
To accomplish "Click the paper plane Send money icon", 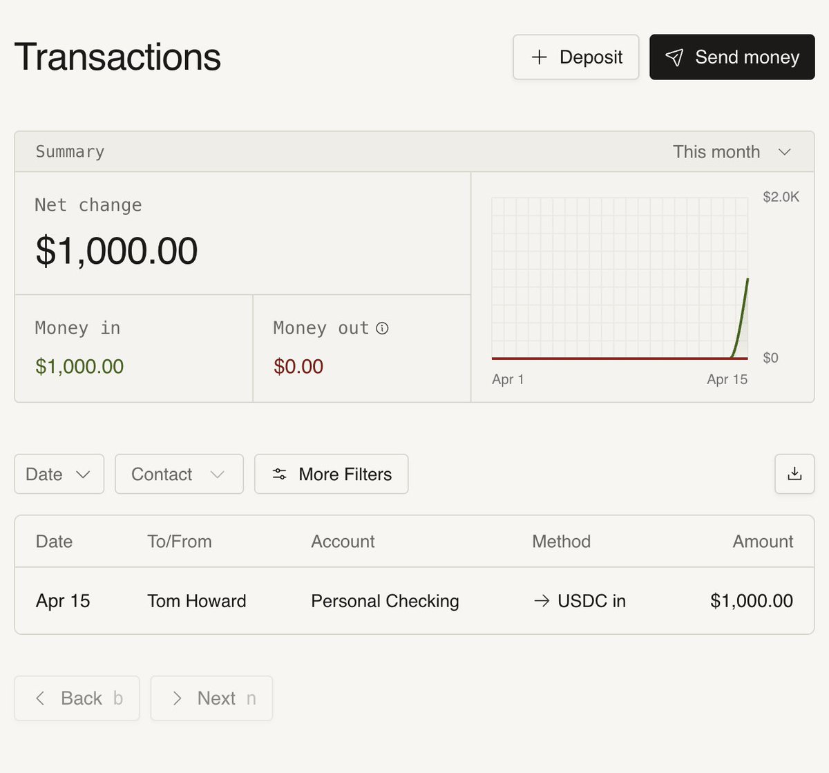I will (x=674, y=57).
